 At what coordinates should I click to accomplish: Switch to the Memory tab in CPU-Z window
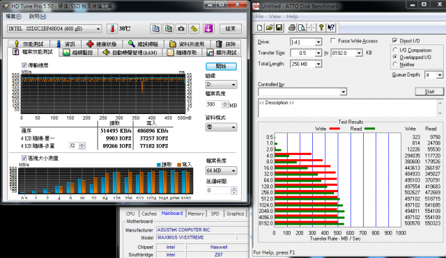[x=196, y=213]
